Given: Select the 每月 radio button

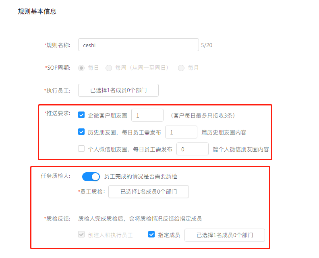Looking at the screenshot, I should coord(181,68).
